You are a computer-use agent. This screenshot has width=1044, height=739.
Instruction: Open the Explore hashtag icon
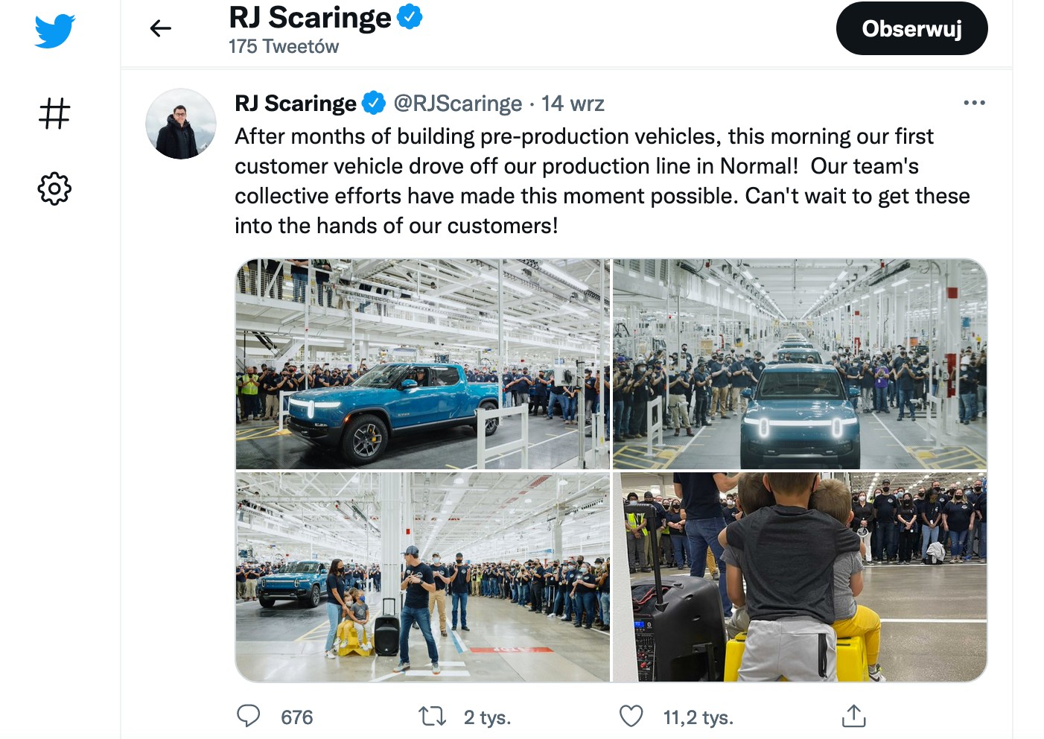54,114
